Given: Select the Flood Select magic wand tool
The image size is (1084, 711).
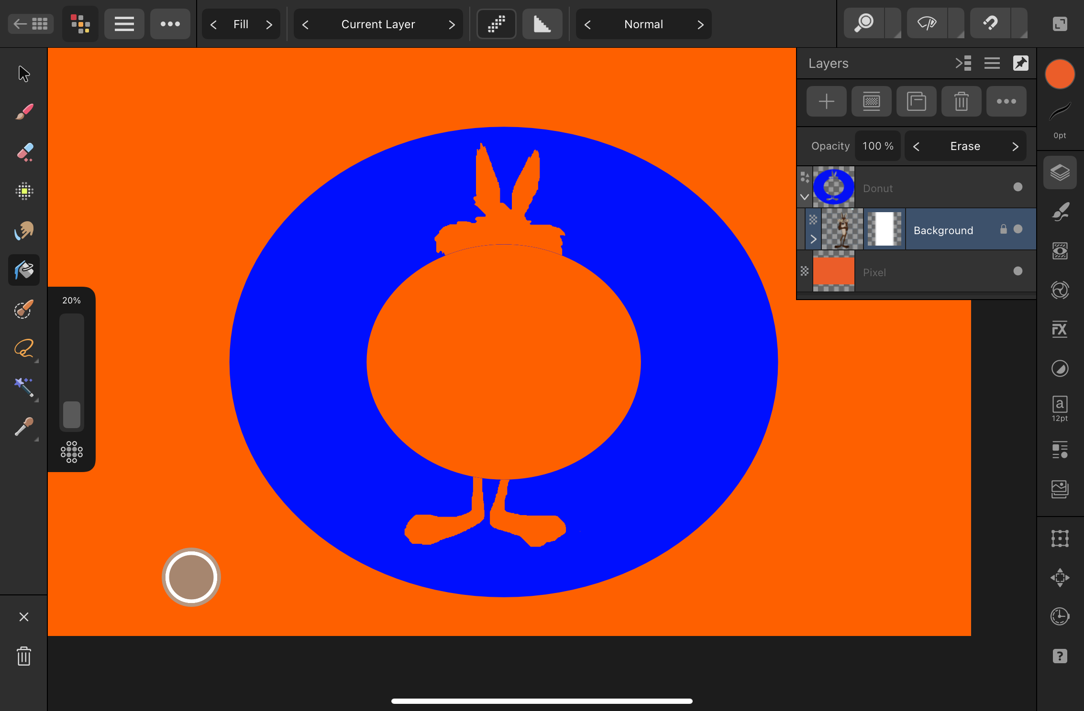Looking at the screenshot, I should (24, 388).
